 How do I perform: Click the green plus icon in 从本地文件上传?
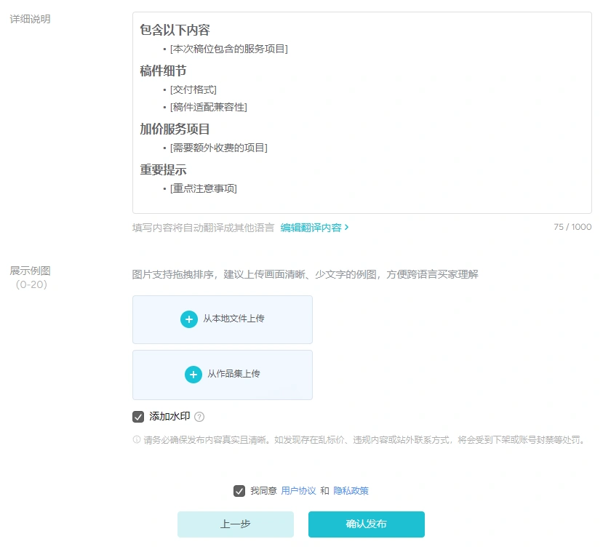click(x=189, y=319)
